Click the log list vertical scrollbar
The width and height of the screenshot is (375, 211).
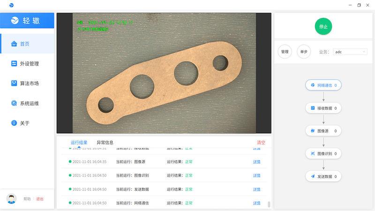tap(269, 204)
